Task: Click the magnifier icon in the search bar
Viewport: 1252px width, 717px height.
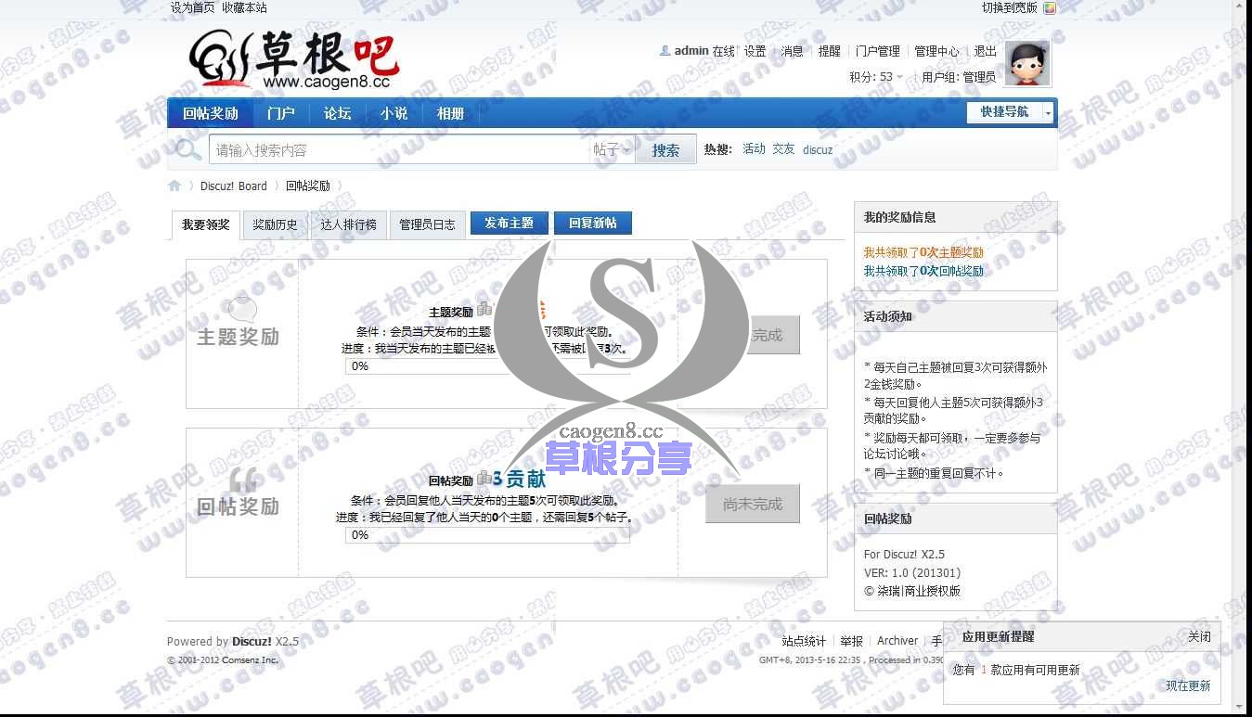Action: 188,150
